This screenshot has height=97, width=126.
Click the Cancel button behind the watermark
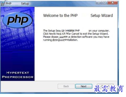click(105, 86)
